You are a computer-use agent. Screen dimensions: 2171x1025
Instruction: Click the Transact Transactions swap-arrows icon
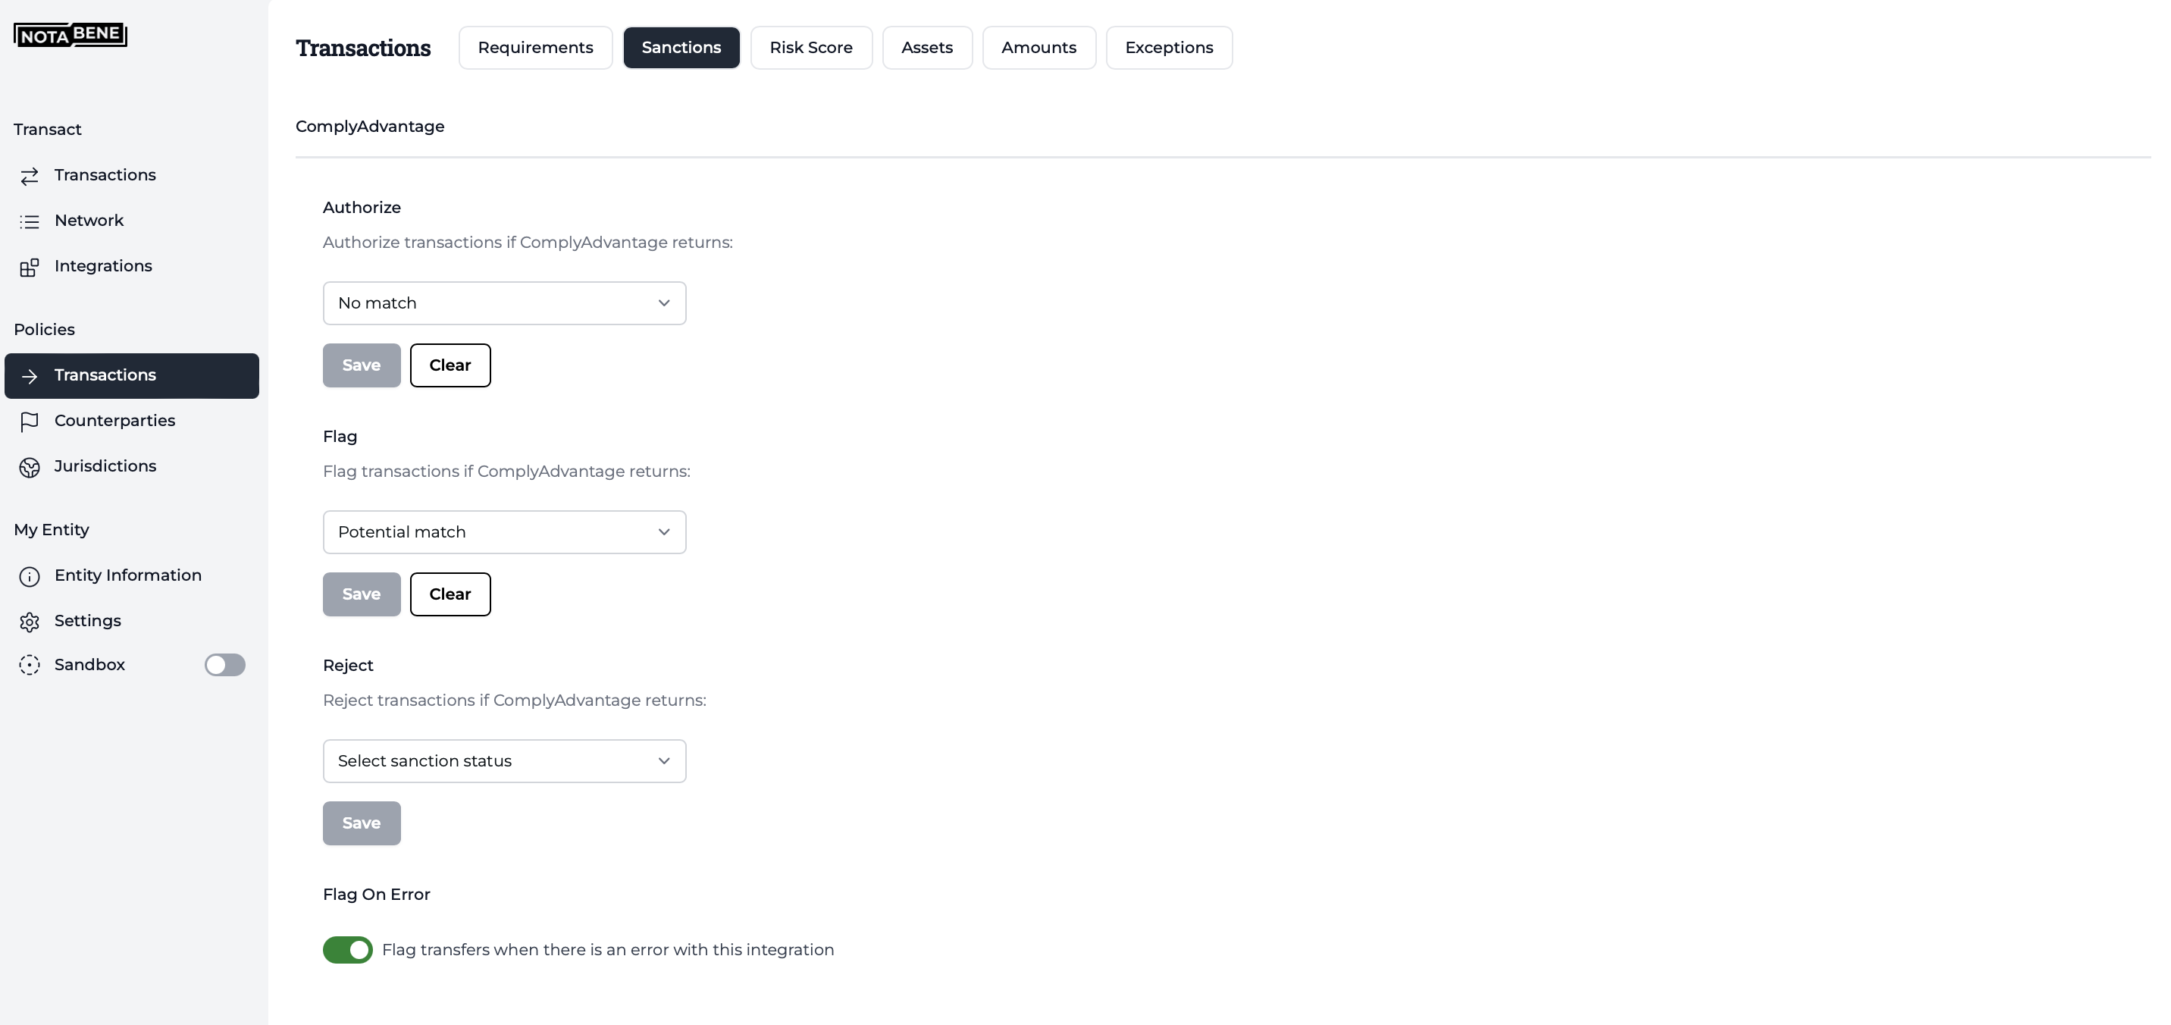(30, 175)
